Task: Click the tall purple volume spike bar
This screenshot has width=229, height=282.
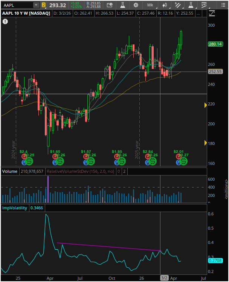Action: click(48, 189)
